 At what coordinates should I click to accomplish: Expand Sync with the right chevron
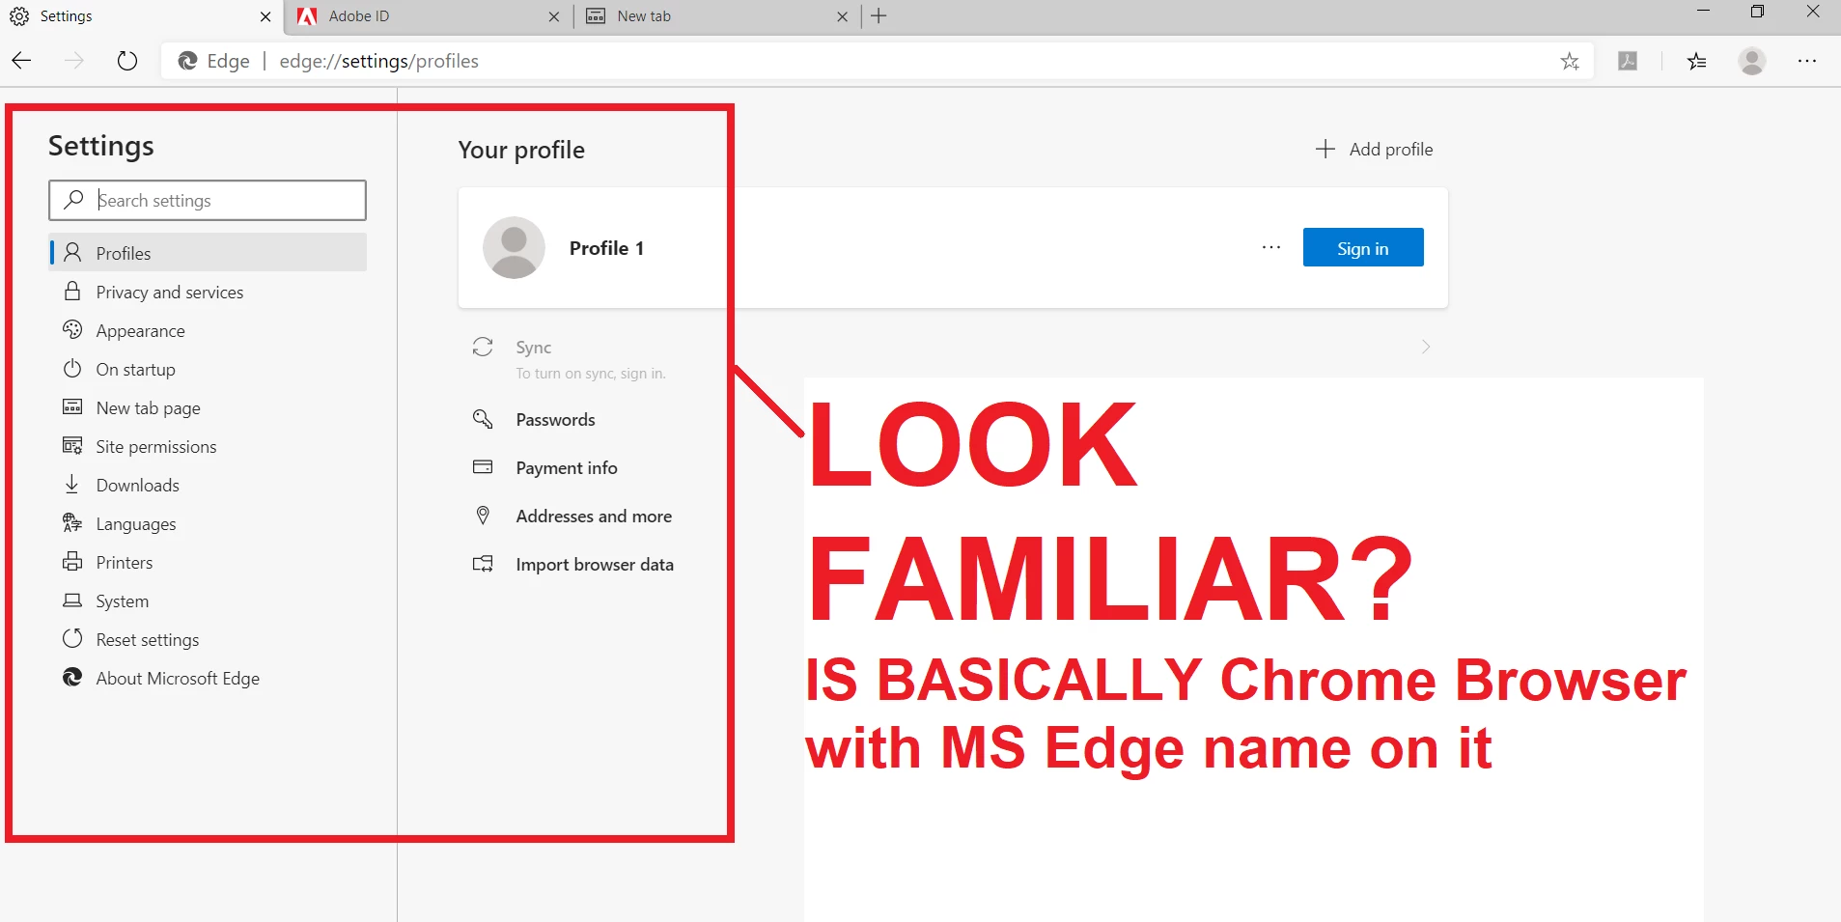point(1426,347)
